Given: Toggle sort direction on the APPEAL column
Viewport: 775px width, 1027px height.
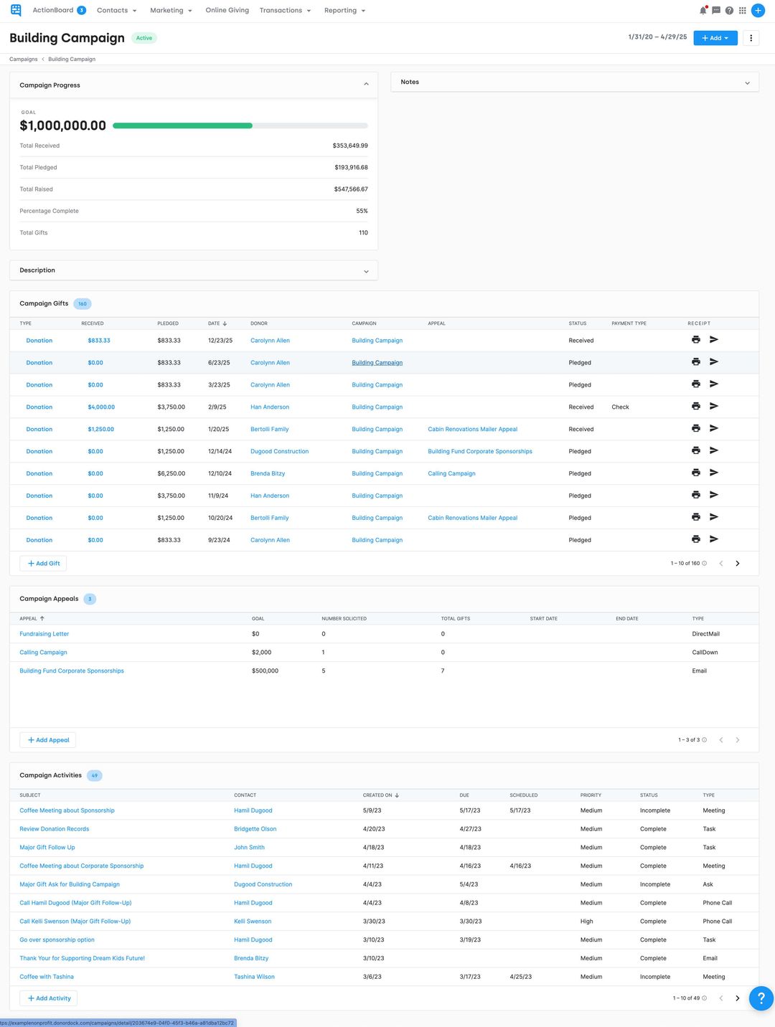Looking at the screenshot, I should tap(42, 618).
